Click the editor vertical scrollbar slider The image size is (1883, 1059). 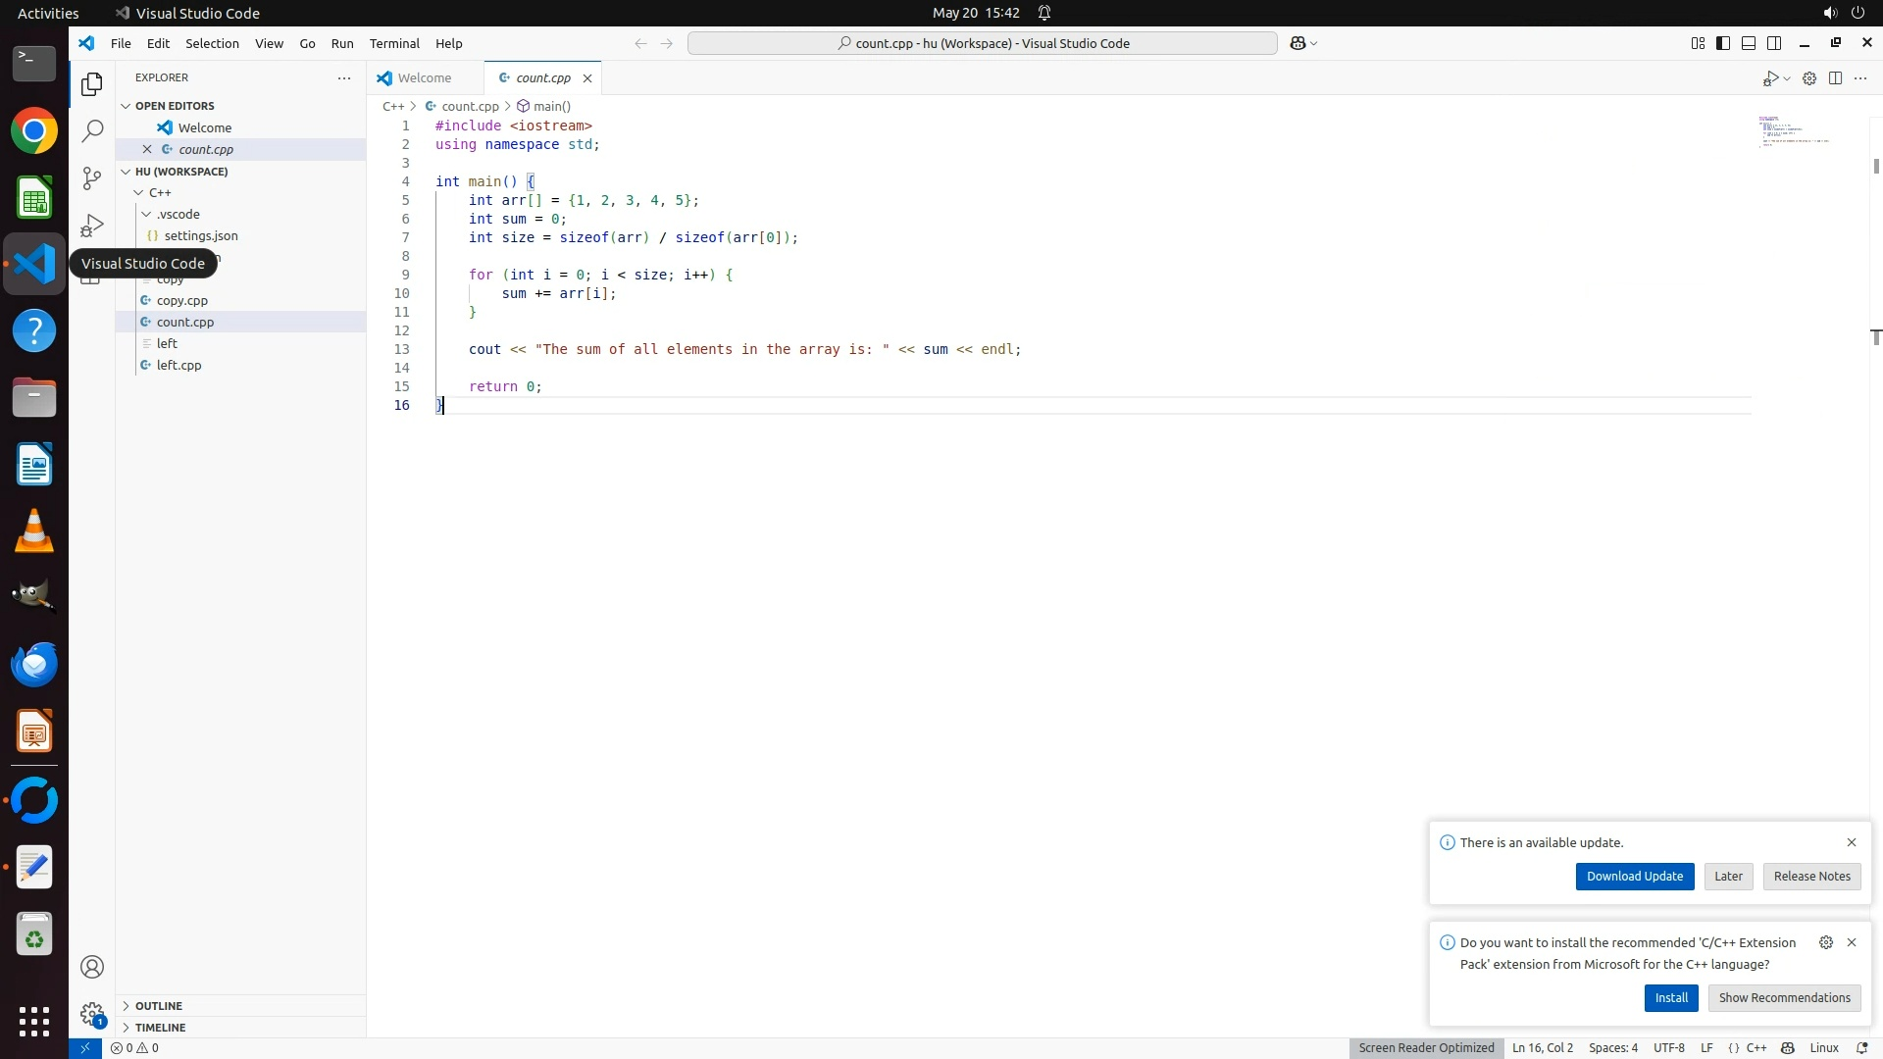pos(1875,167)
